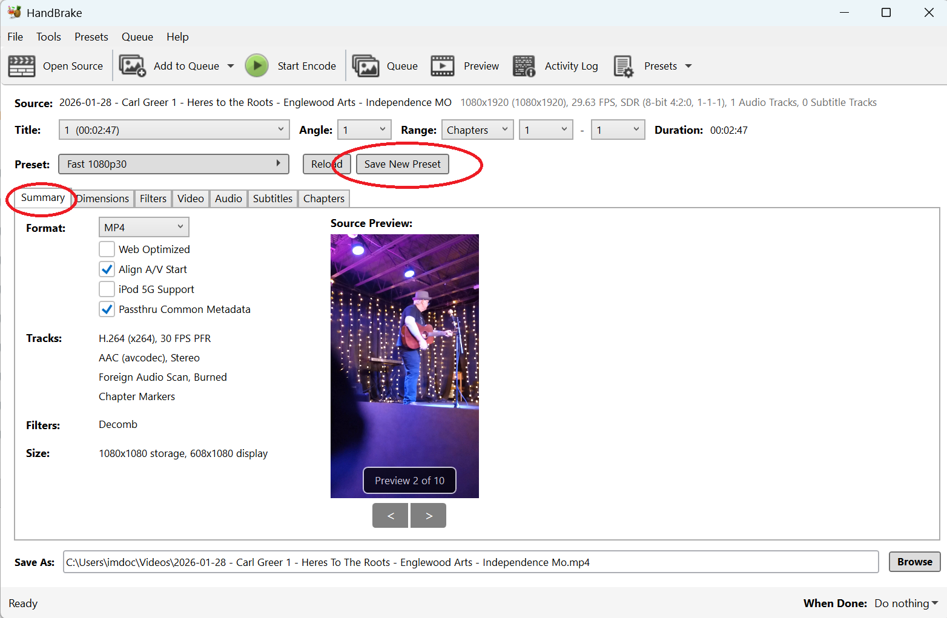The image size is (947, 618).
Task: Expand the Range Chapters dropdown
Action: tap(477, 130)
